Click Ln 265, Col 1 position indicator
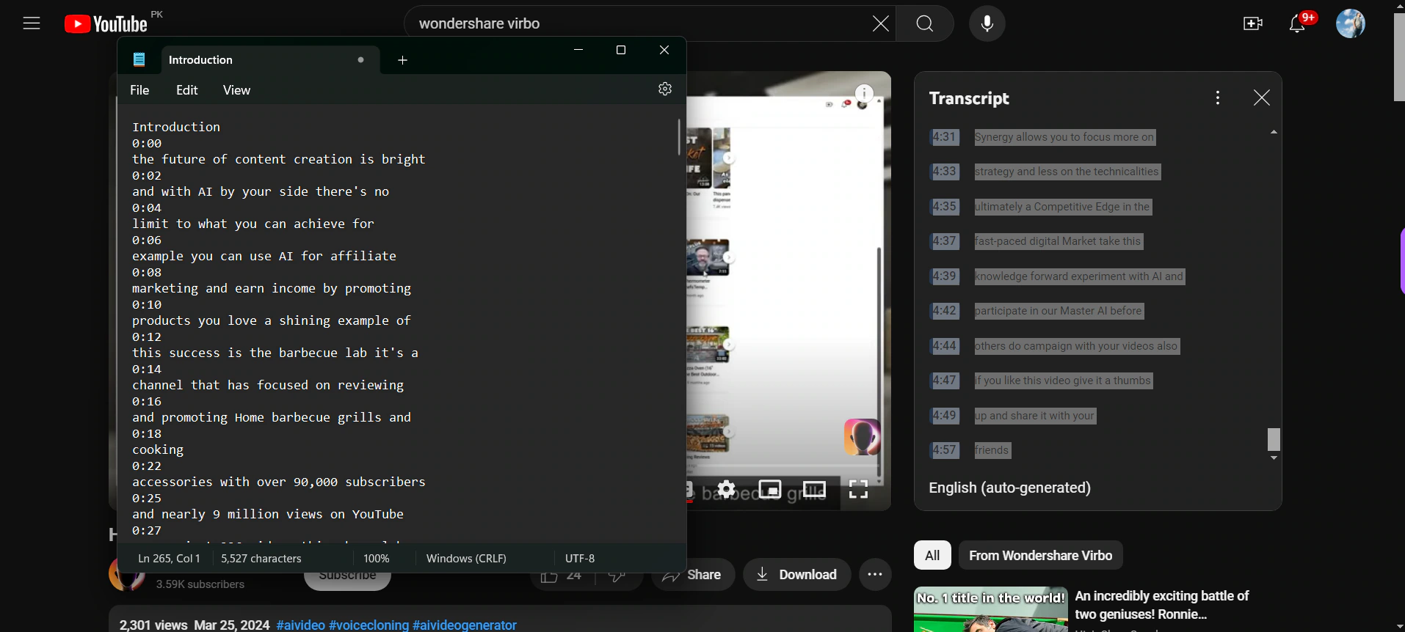The height and width of the screenshot is (632, 1405). click(169, 558)
